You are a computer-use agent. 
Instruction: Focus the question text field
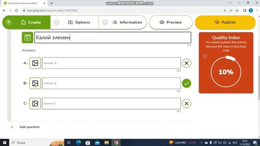[x=113, y=38]
